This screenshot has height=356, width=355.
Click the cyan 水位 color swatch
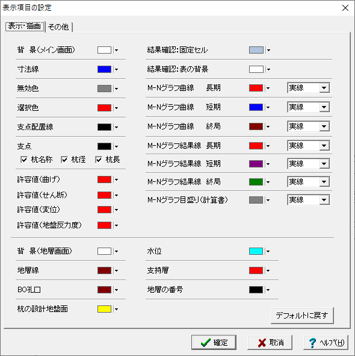pyautogui.click(x=256, y=251)
